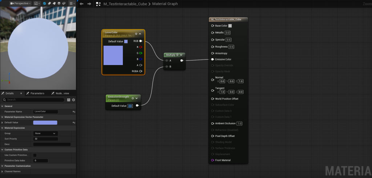This screenshot has height=178, width=372.
Task: Click the navigate back arrow
Action: point(81,4)
